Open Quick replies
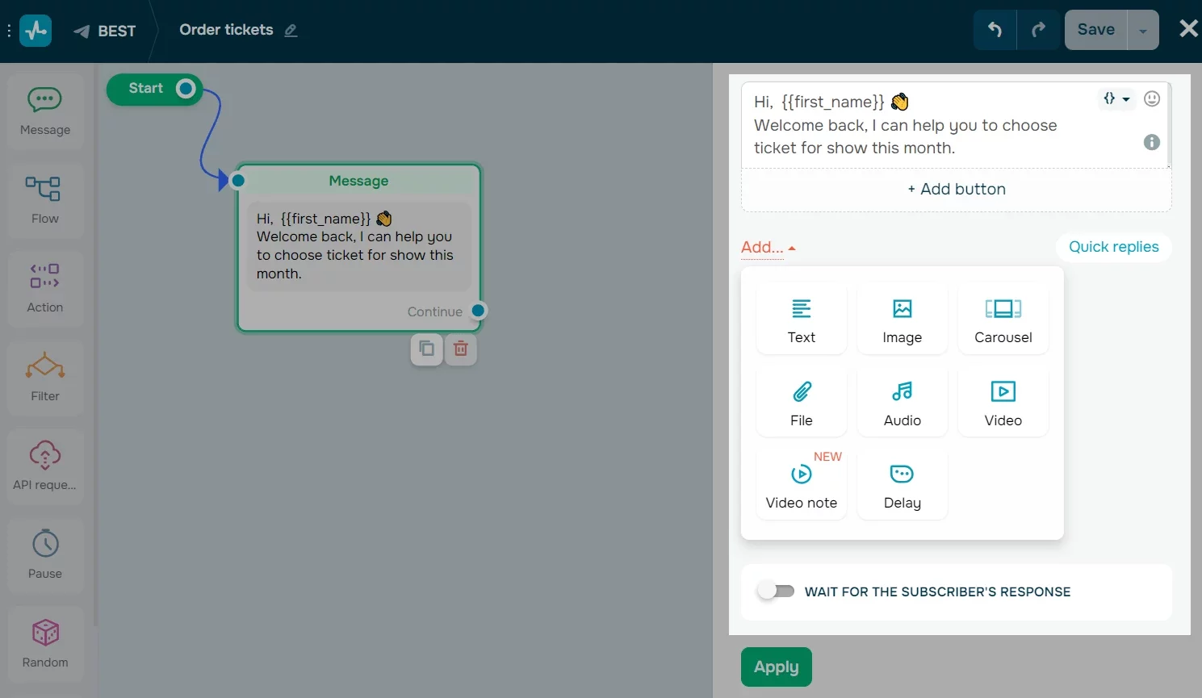 point(1113,247)
